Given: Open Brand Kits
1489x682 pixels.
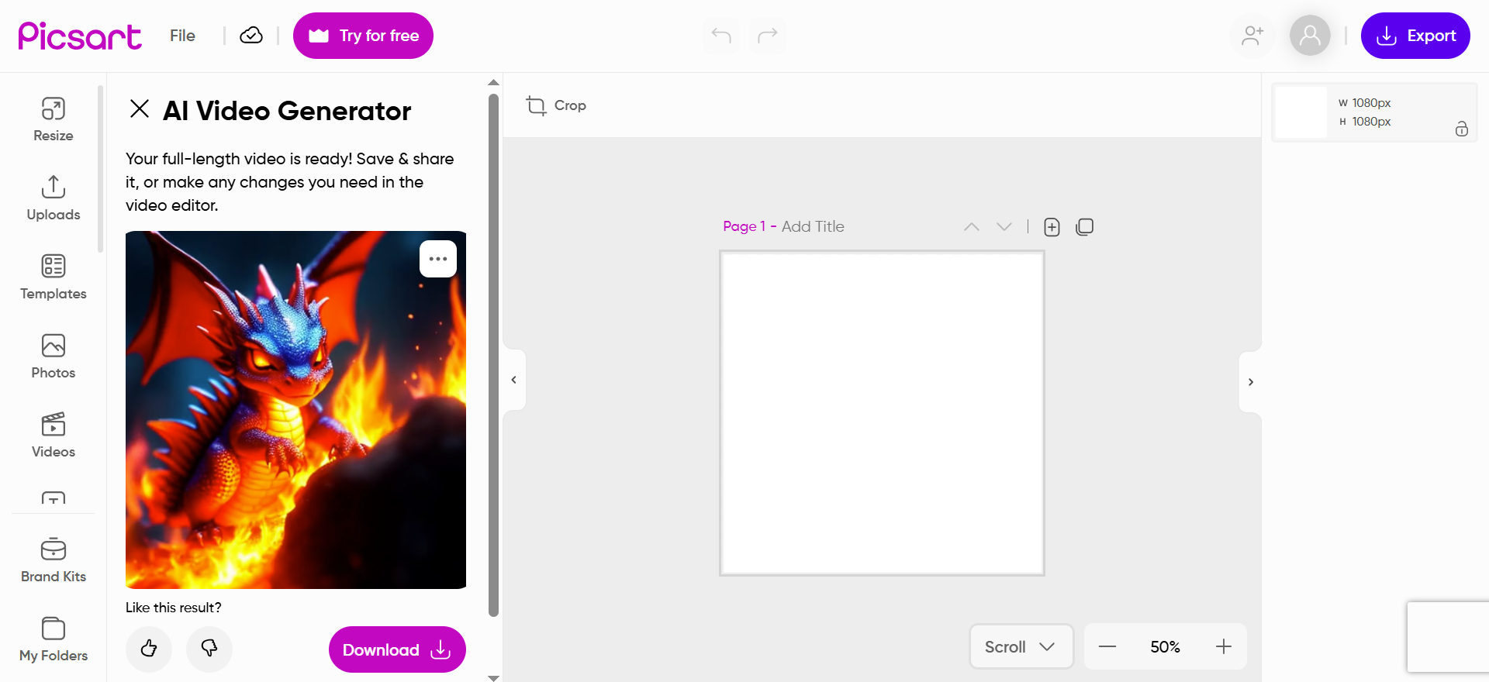Looking at the screenshot, I should coord(54,560).
